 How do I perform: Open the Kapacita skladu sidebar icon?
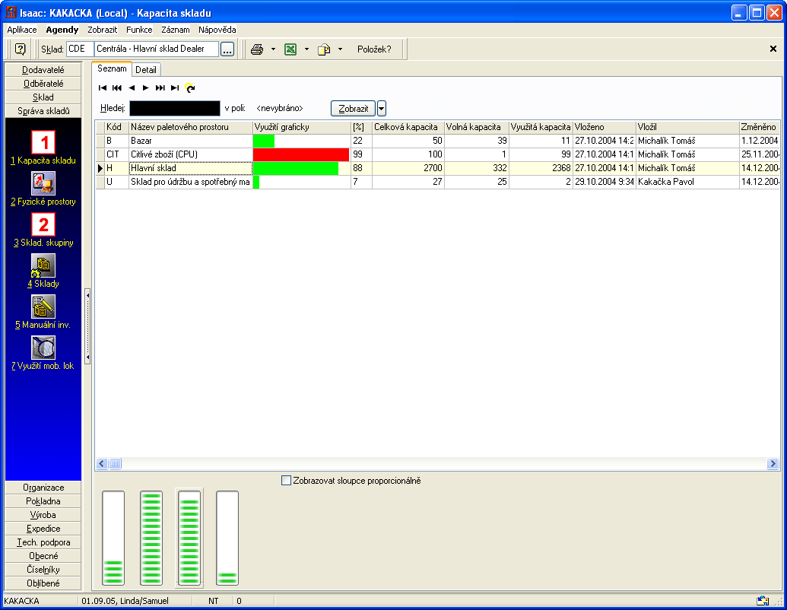[43, 143]
